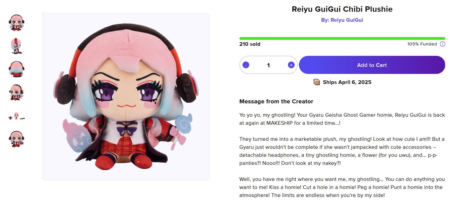Screen dimensions: 460x206
Task: Decrease quantity with the minus button
Action: pyautogui.click(x=246, y=65)
